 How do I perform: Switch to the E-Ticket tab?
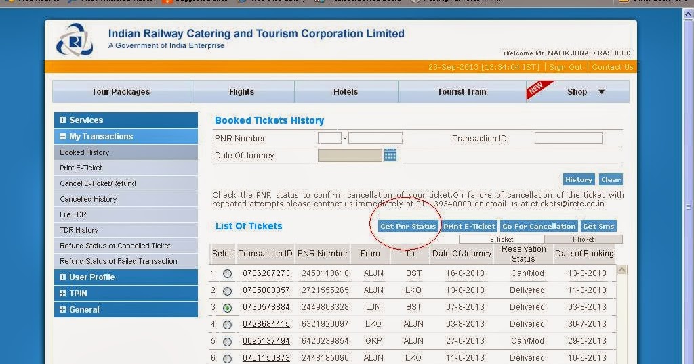[x=502, y=239]
